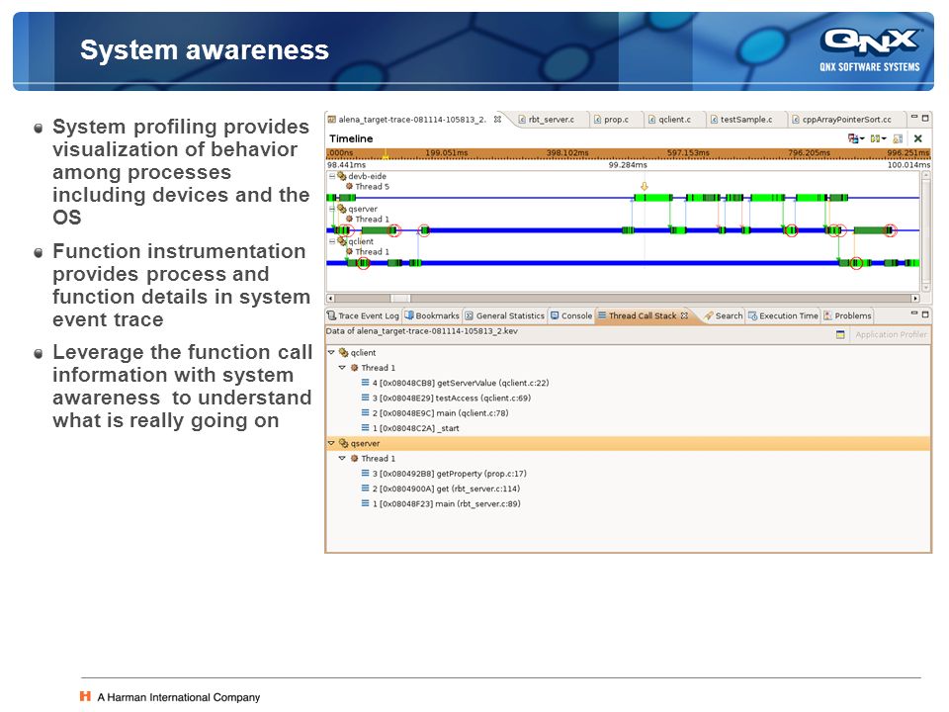Click the timeline horizontal scrollbar thumb
This screenshot has width=949, height=712.
pyautogui.click(x=400, y=298)
